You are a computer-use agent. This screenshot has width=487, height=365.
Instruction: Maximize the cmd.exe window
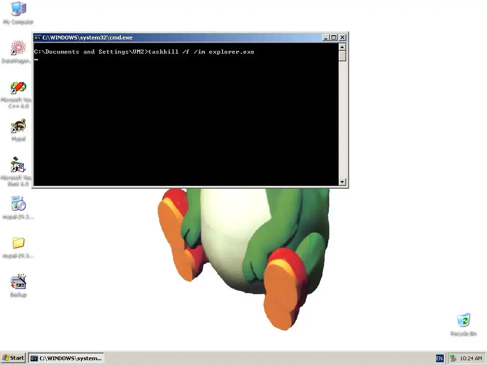pos(333,38)
